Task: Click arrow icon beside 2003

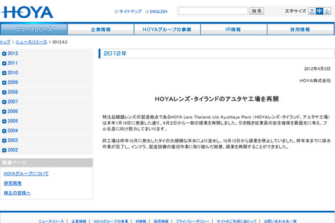Action: [x=4, y=141]
